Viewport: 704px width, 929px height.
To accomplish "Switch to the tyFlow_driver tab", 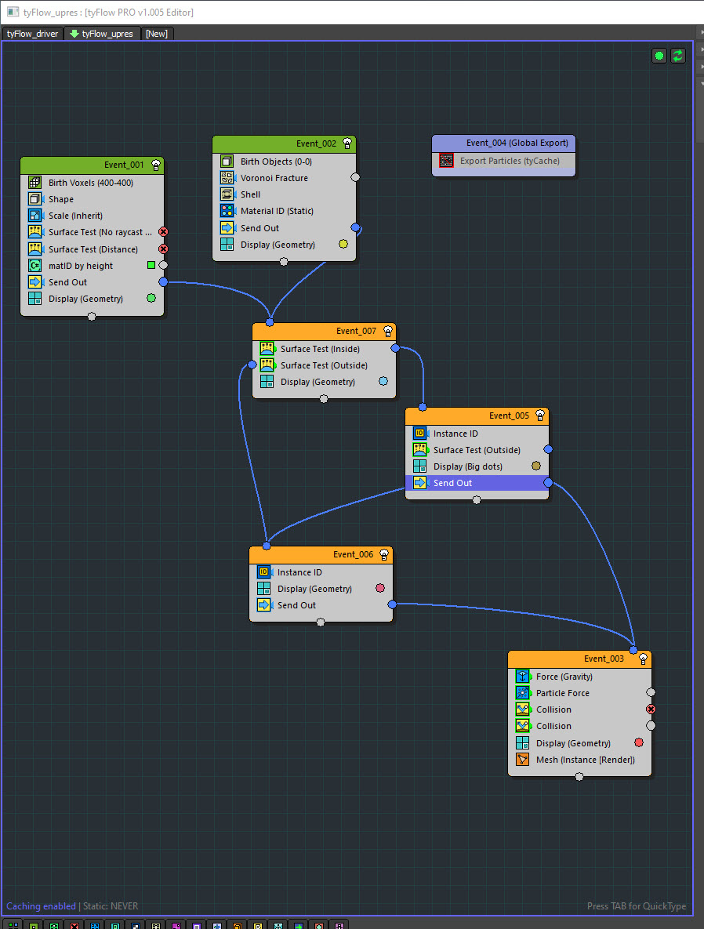I will 33,34.
